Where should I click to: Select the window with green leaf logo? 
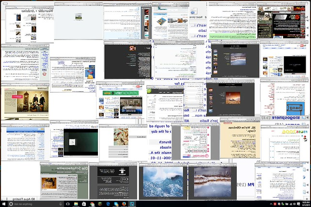point(165,104)
